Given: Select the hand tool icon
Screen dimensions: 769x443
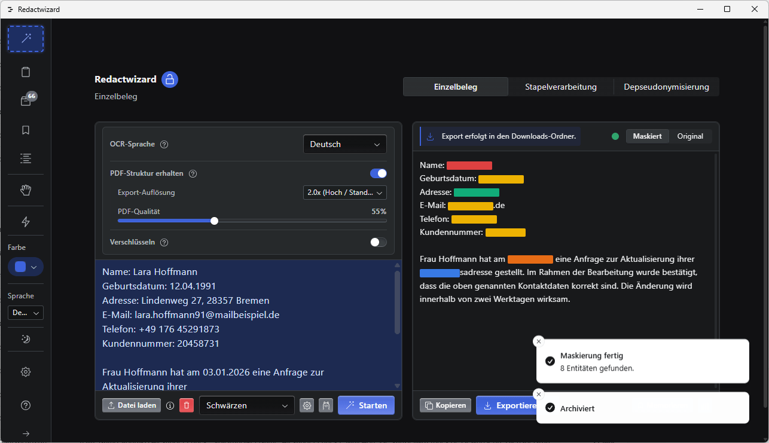Looking at the screenshot, I should click(x=26, y=190).
